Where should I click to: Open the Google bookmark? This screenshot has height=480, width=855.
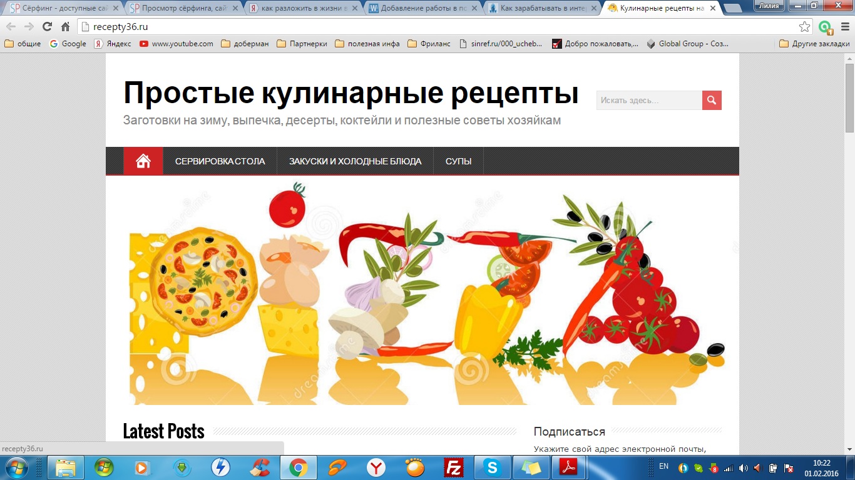tap(68, 44)
